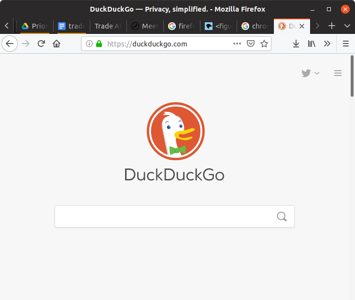Close the DuckDuckGo tab
The height and width of the screenshot is (300, 355).
point(302,26)
